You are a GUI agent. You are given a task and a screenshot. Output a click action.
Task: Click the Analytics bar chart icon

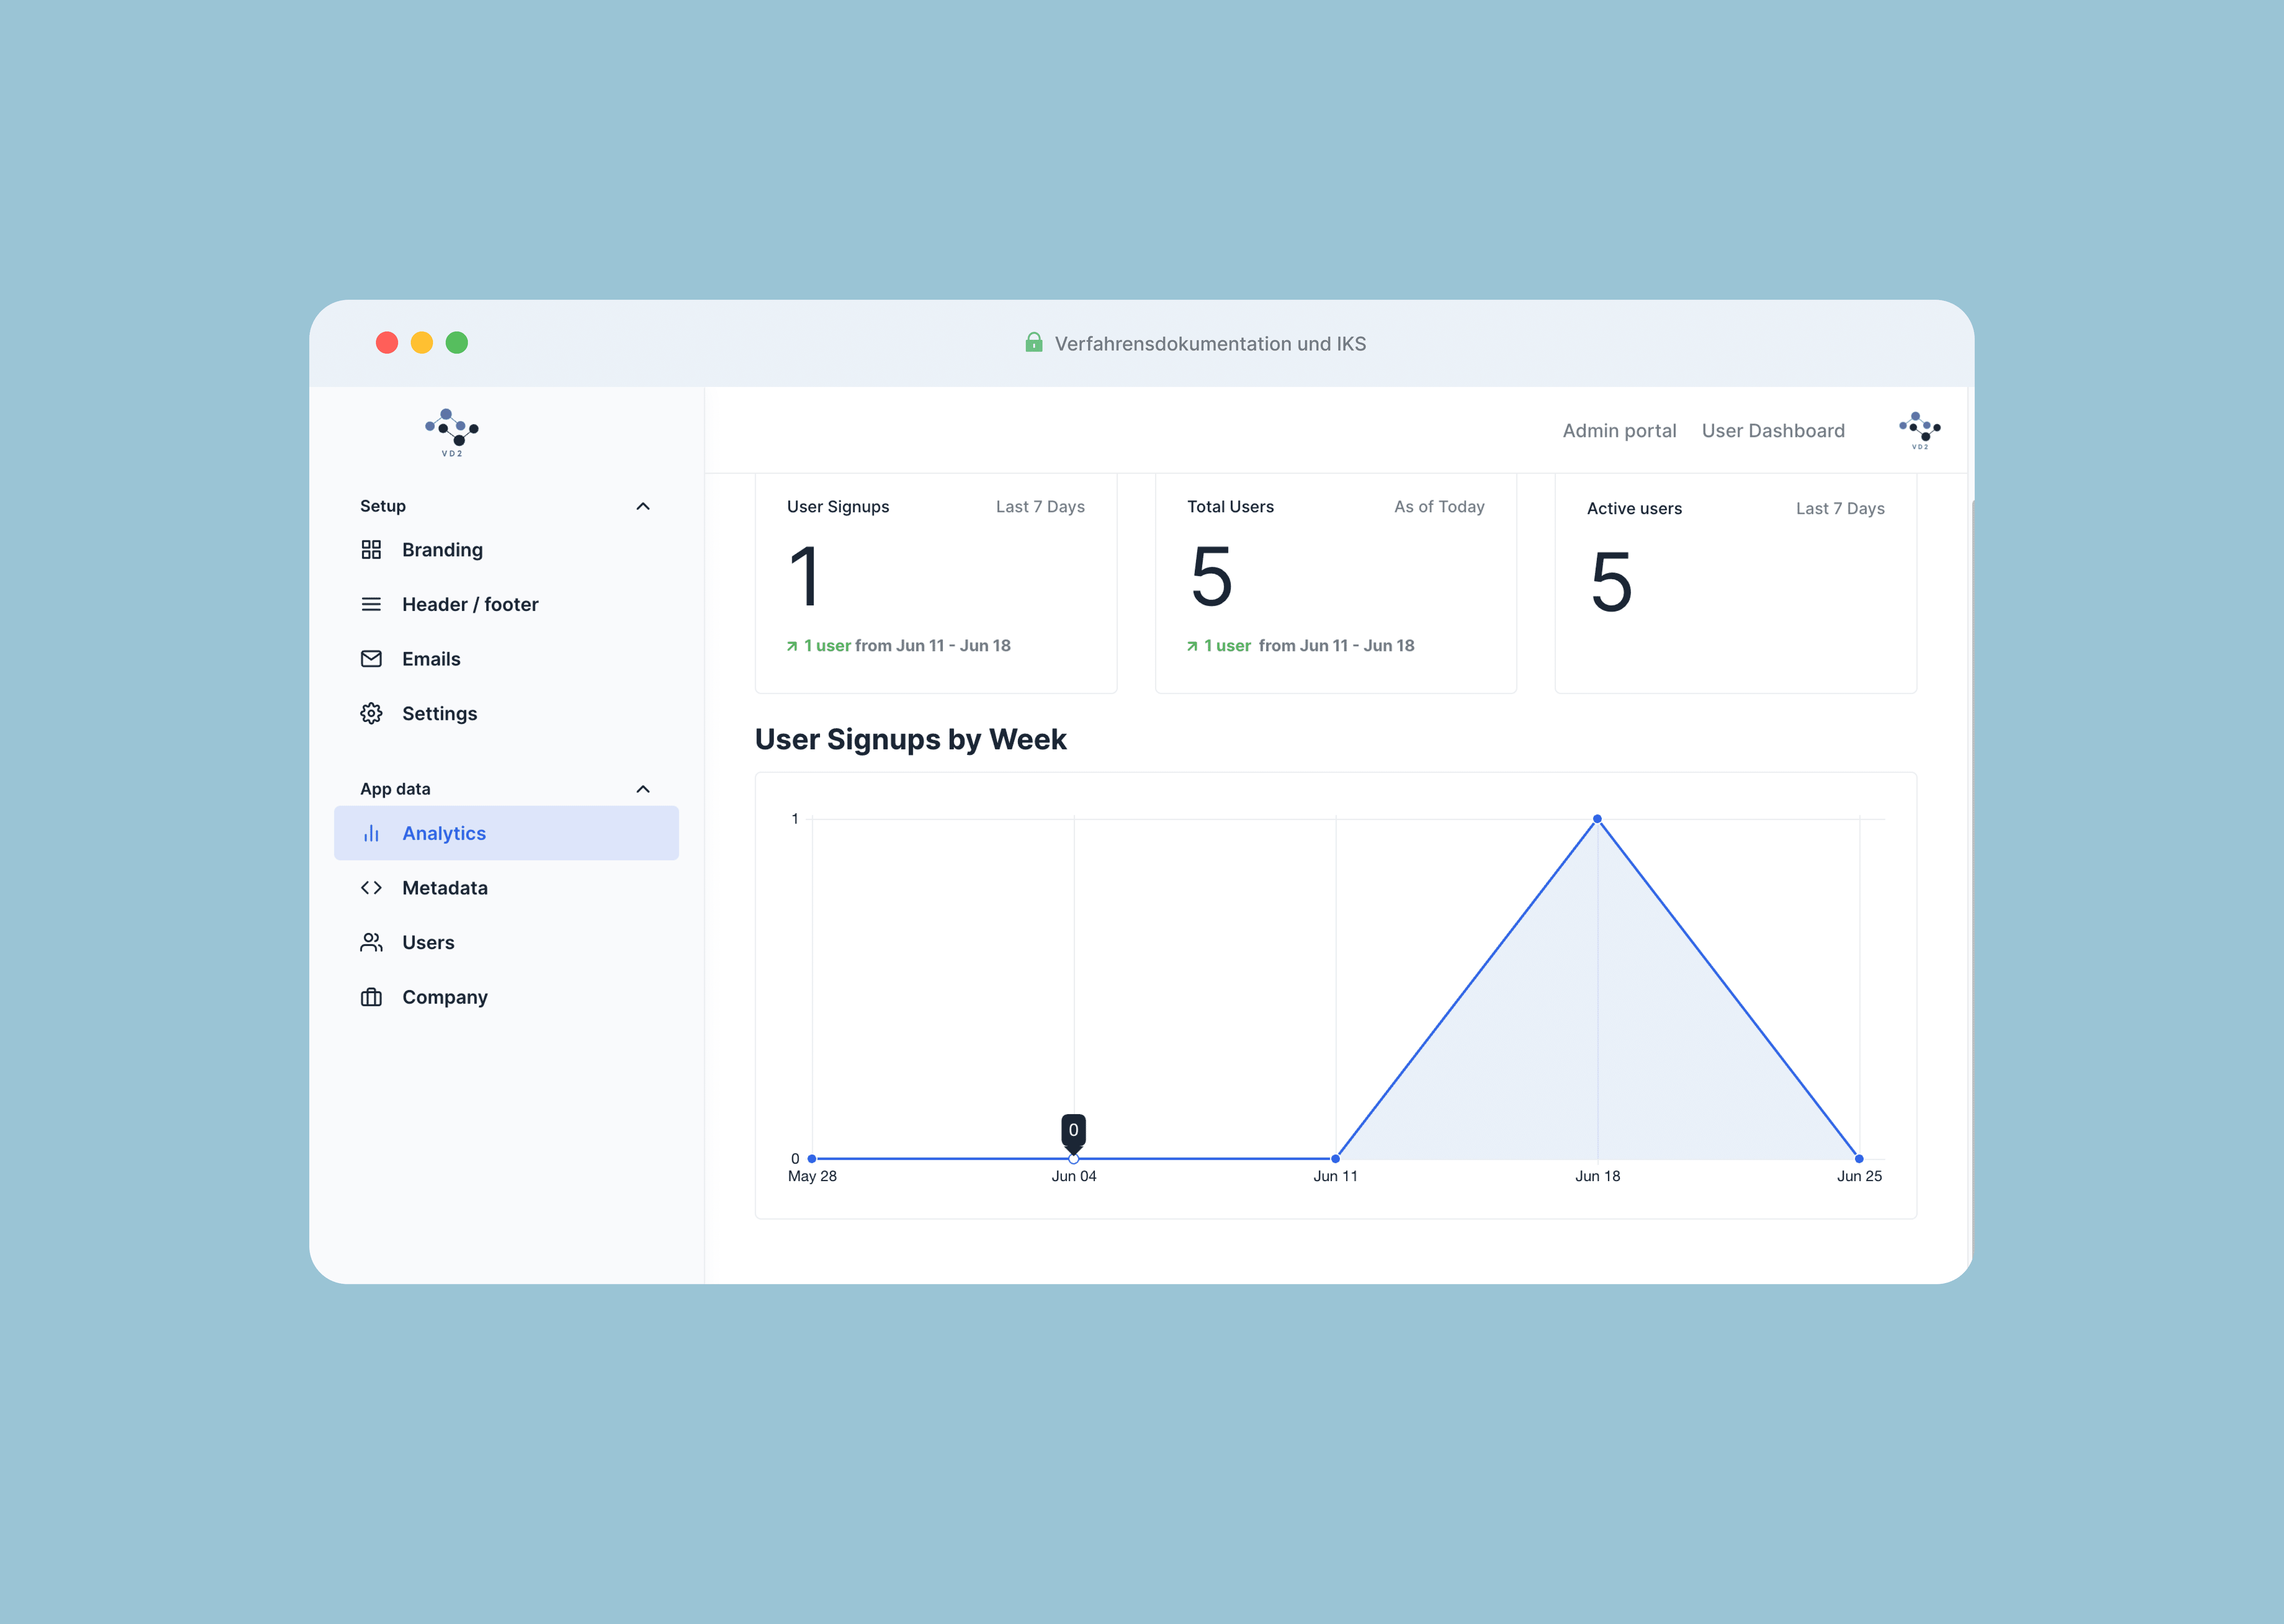coord(371,833)
